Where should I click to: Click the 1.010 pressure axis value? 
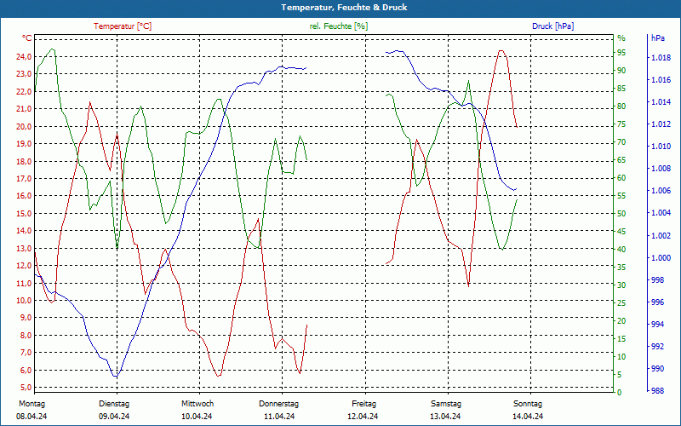coord(661,147)
